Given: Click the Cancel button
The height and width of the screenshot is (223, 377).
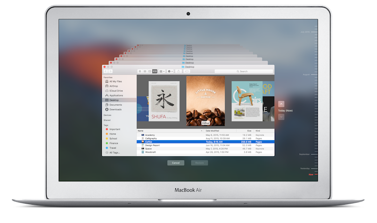Looking at the screenshot, I should (x=176, y=163).
